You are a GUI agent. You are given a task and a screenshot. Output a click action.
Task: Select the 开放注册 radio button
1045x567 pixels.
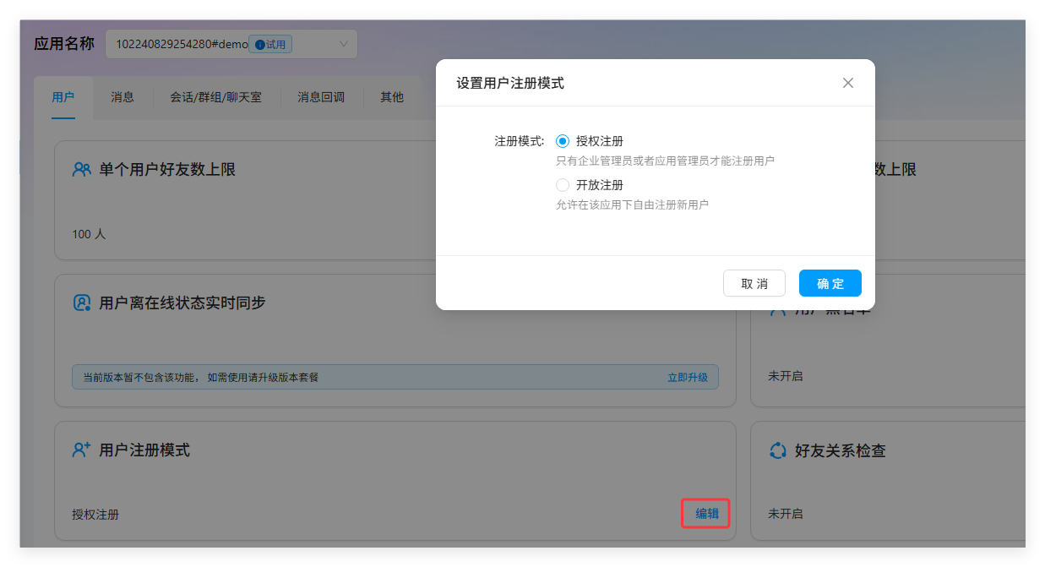tap(563, 185)
